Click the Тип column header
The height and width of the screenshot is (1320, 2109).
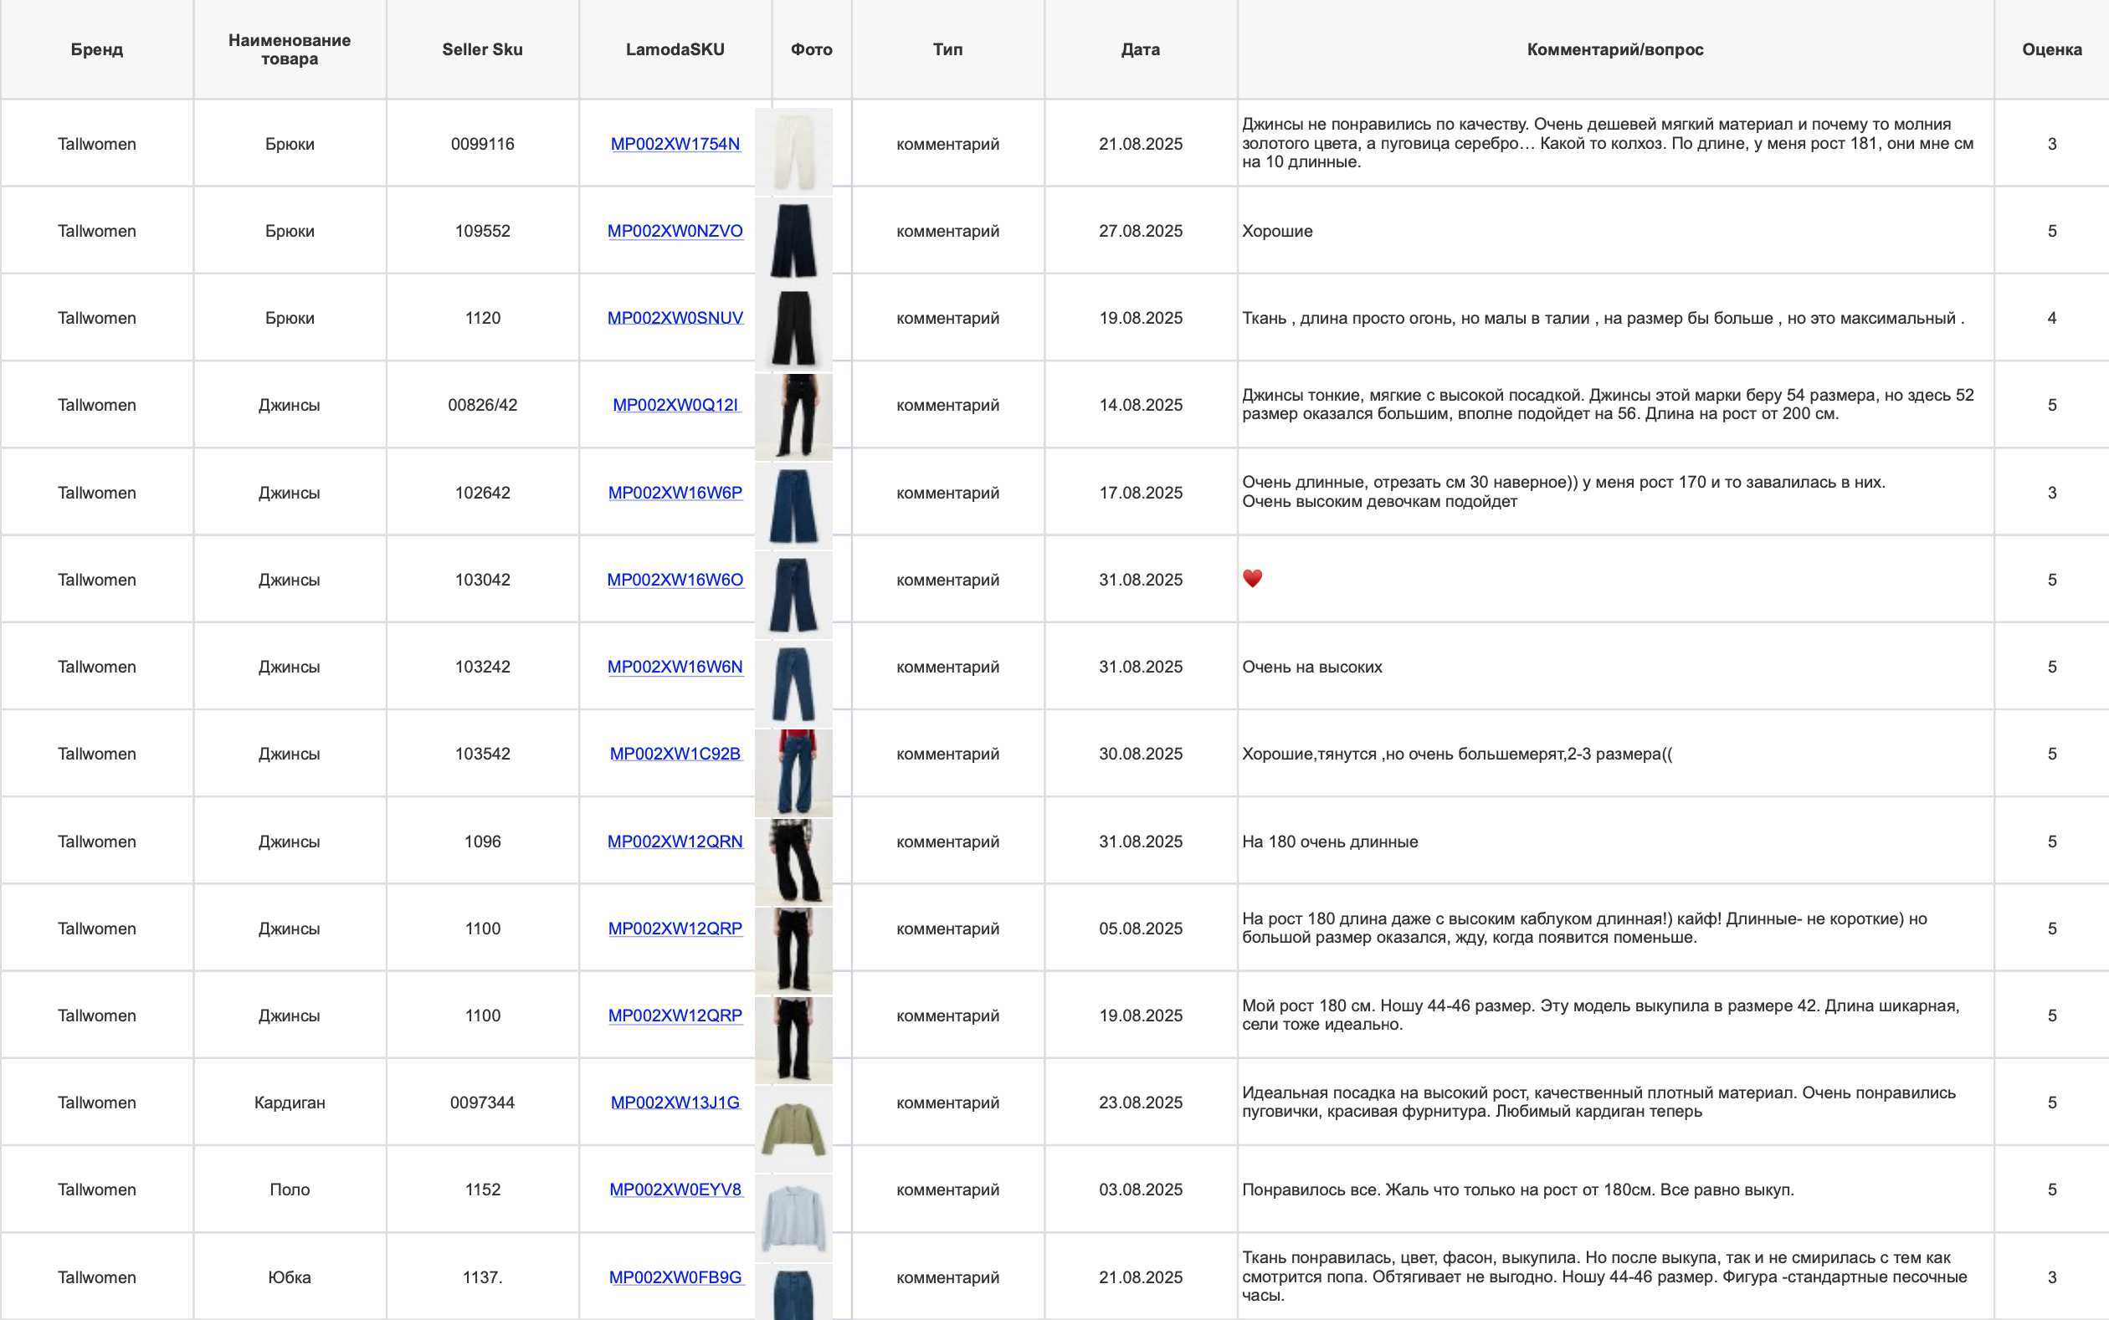pyautogui.click(x=947, y=49)
